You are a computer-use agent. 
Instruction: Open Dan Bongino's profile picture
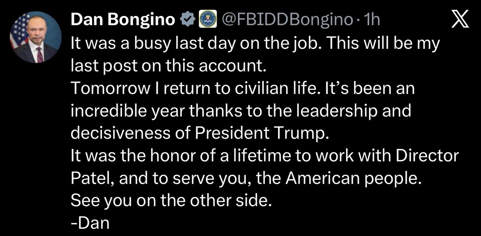click(35, 38)
